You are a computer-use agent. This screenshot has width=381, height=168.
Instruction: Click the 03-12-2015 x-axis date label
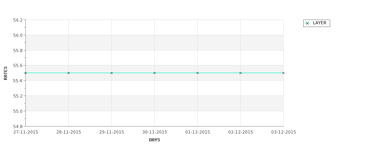click(x=284, y=132)
